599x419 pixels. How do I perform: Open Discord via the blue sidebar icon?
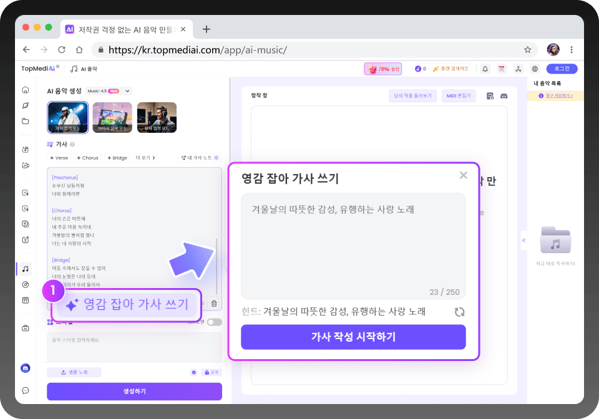click(x=26, y=368)
